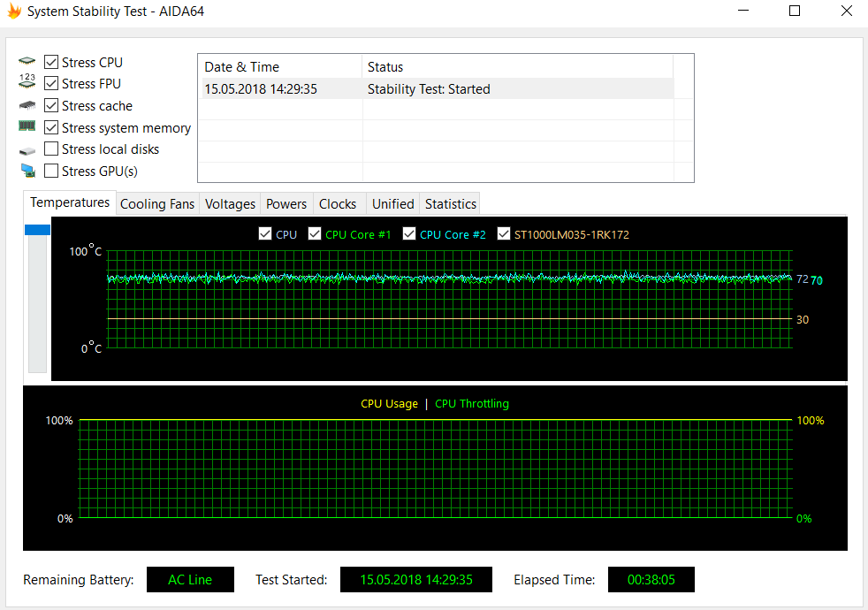Enable the Stress GPU(s) checkbox

tap(51, 171)
